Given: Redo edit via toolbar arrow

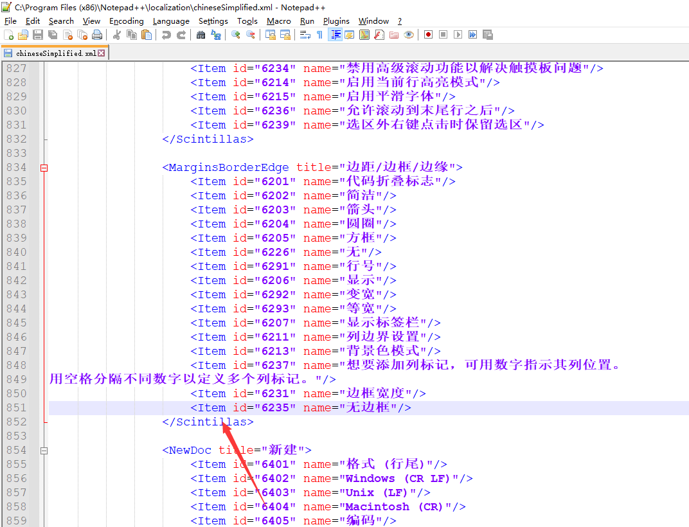Looking at the screenshot, I should tap(181, 35).
